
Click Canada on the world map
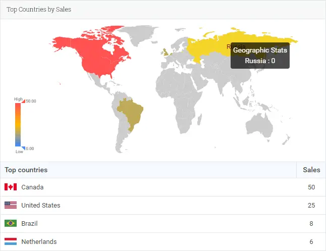point(91,47)
